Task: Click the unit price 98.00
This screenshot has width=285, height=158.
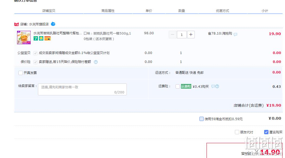Action: (x=149, y=33)
